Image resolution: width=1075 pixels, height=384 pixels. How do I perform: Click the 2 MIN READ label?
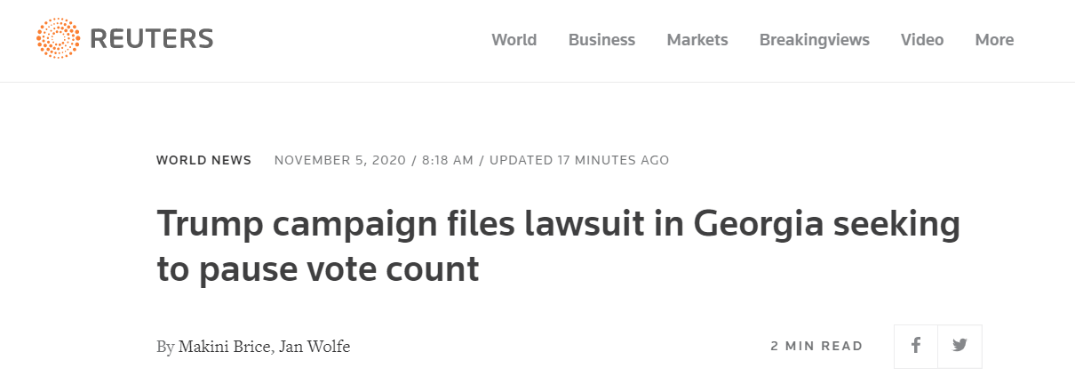[816, 347]
